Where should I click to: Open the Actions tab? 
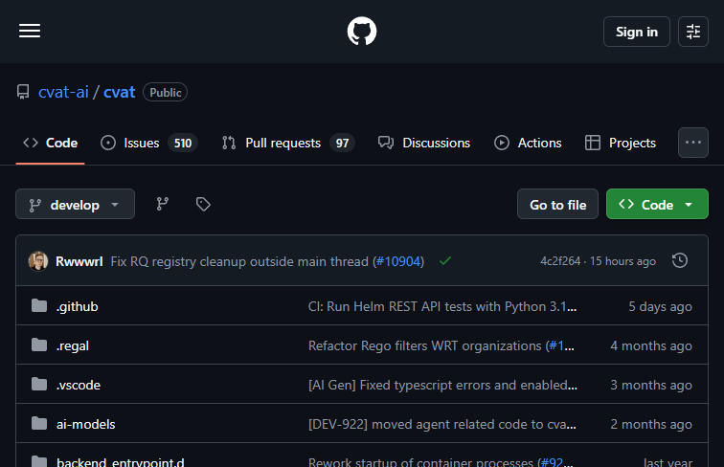point(528,143)
